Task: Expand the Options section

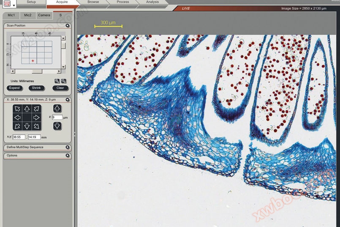Action: (68, 156)
